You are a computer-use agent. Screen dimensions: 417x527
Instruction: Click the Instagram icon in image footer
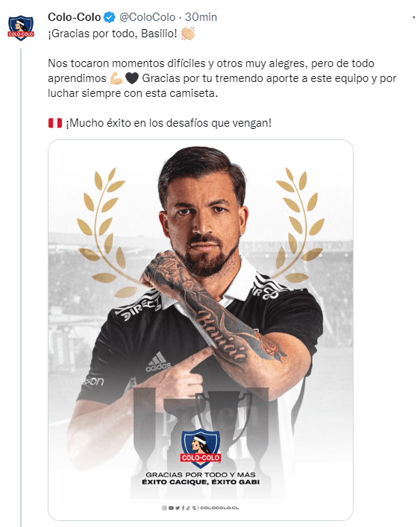point(164,508)
